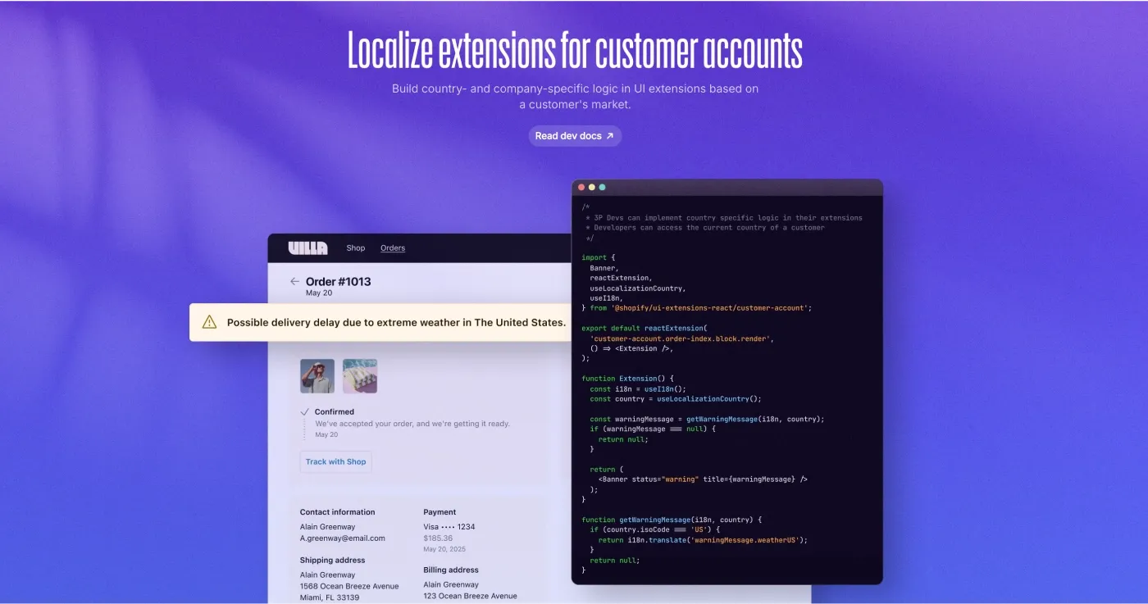Click the Read dev docs button
The image size is (1148, 604).
tap(574, 135)
